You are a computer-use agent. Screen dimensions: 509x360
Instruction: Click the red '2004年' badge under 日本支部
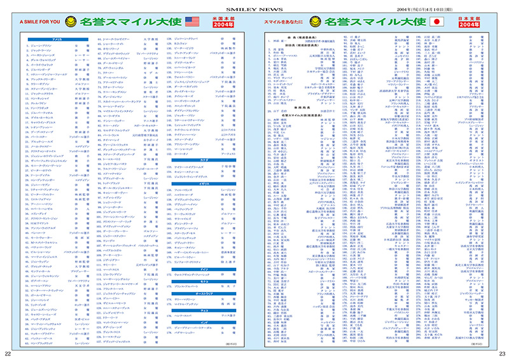469,25
